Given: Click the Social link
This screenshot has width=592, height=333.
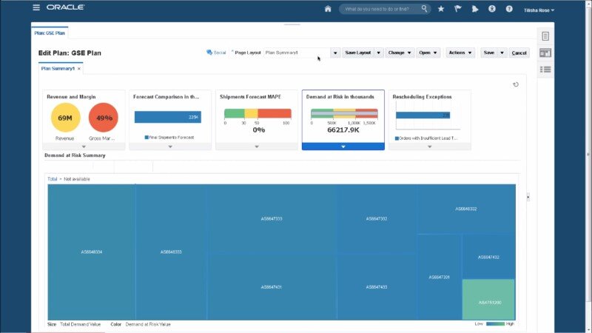Looking at the screenshot, I should (x=217, y=53).
